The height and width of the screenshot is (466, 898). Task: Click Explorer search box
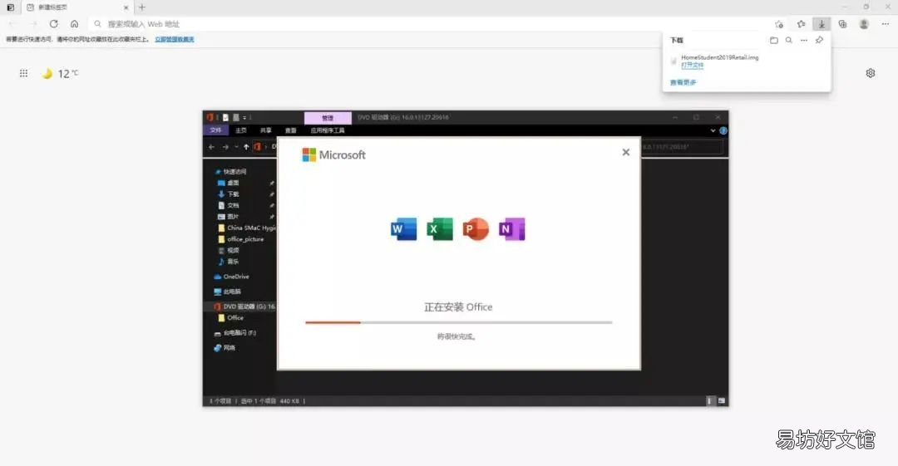point(682,147)
